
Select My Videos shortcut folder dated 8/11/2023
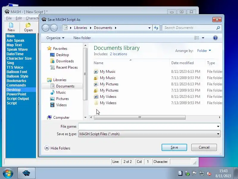pos(108,96)
